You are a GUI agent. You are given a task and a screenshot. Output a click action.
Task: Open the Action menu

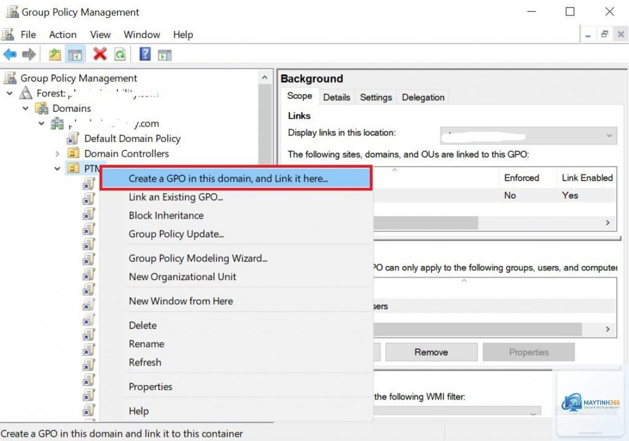(x=63, y=34)
